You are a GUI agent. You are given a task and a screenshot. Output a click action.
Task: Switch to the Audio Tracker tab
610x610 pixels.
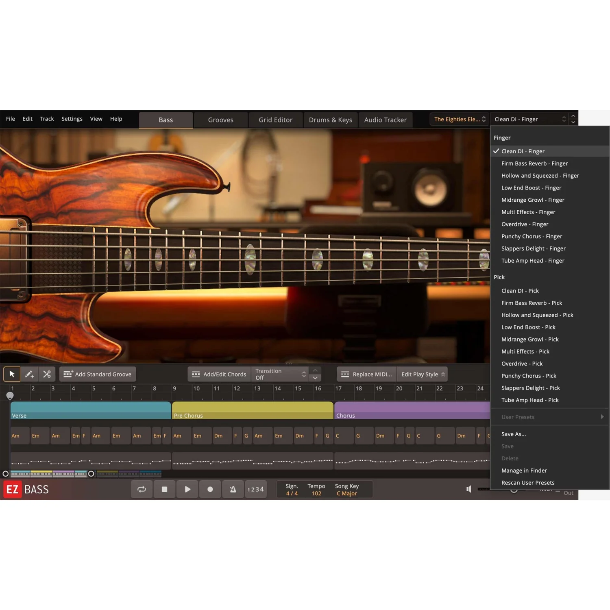click(386, 120)
